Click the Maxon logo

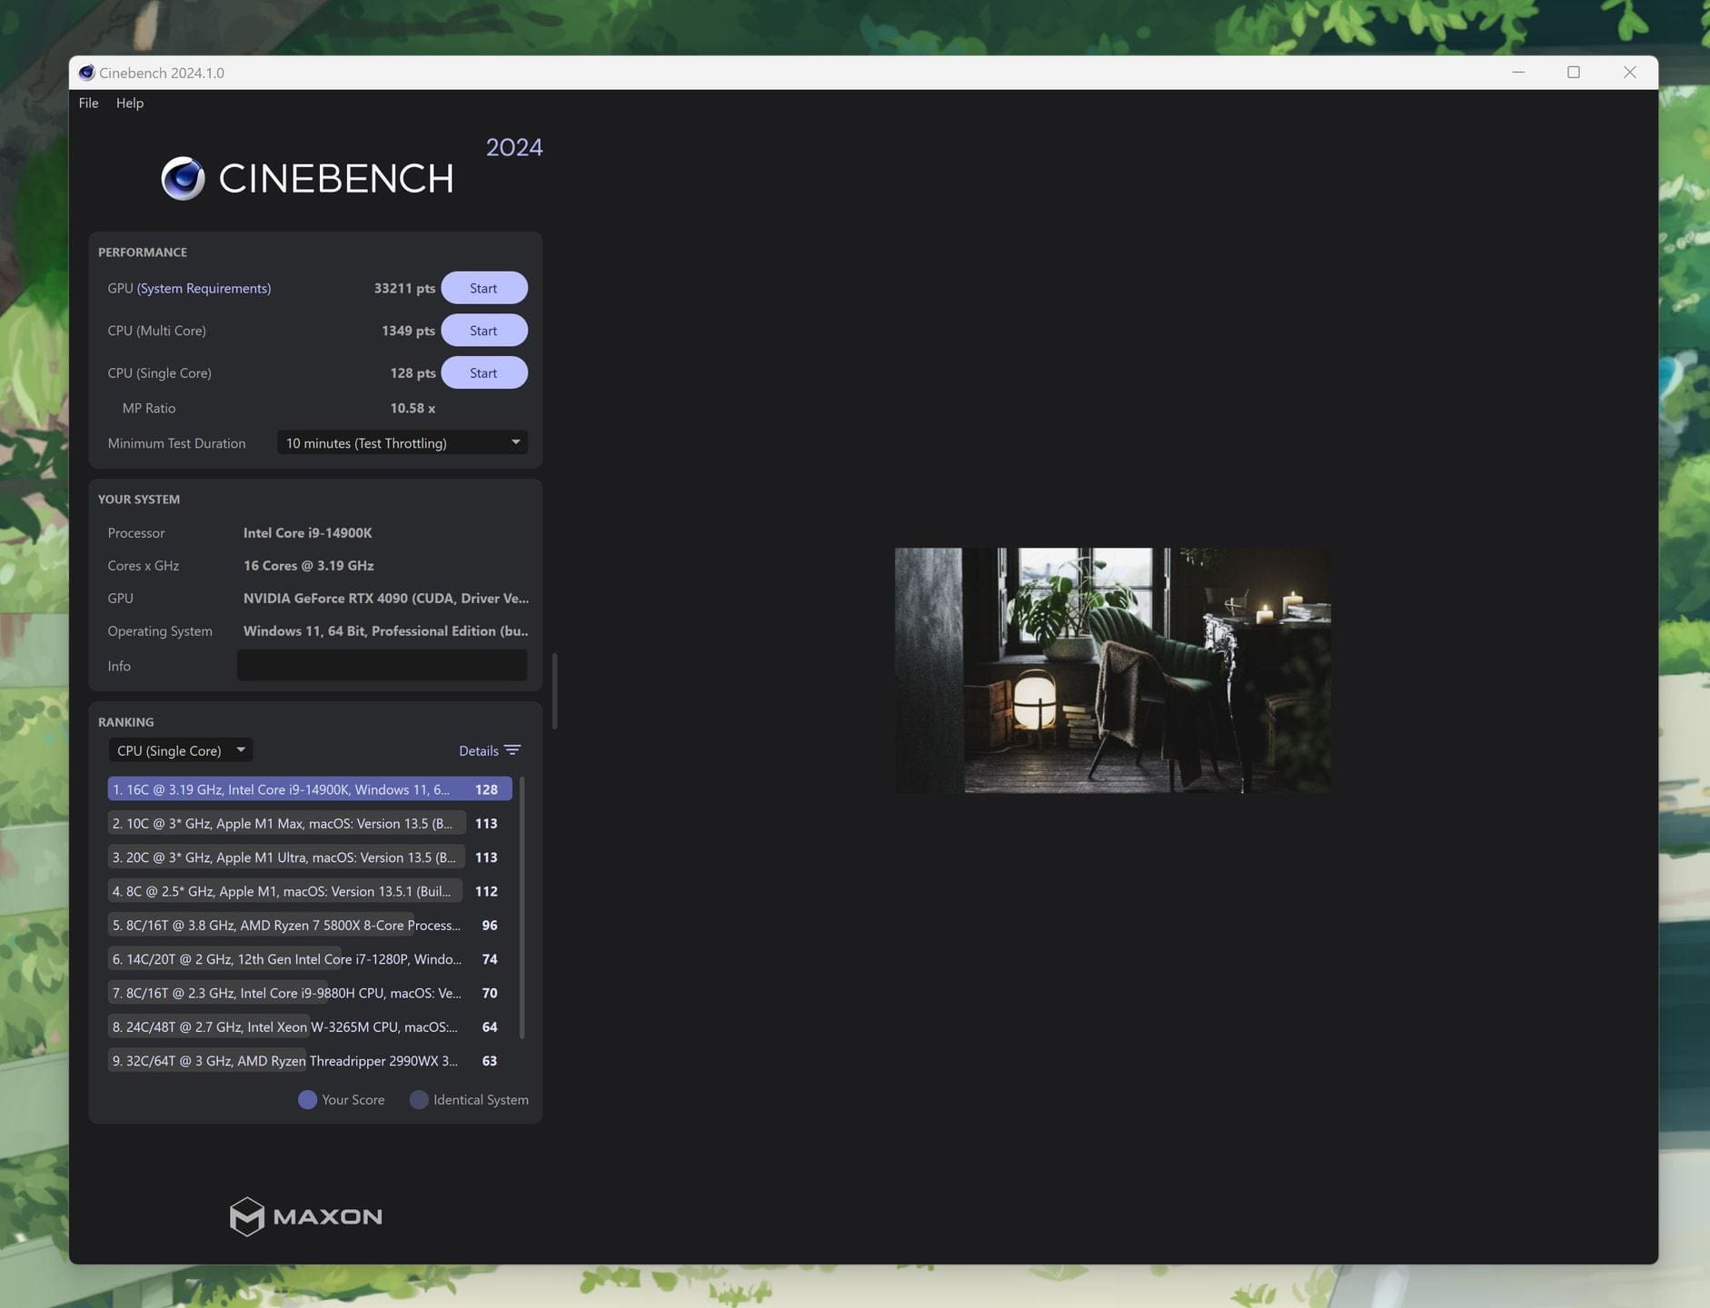[x=305, y=1216]
